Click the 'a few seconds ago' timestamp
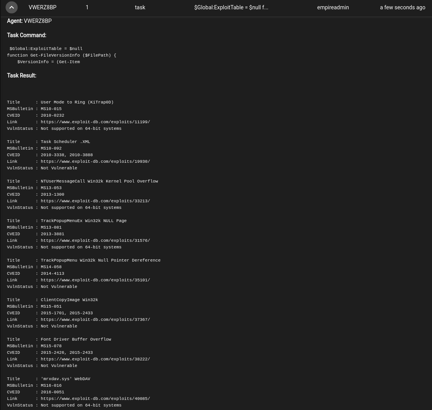The image size is (432, 410). [402, 7]
